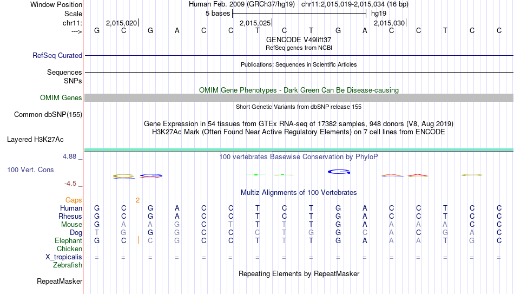
Task: Click the OMIM Genes track label
Action: point(61,98)
